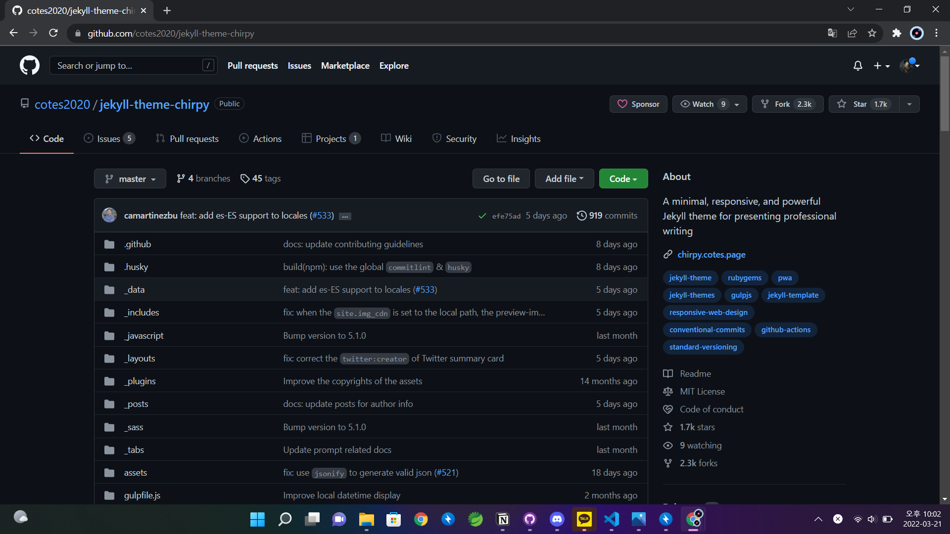Image resolution: width=950 pixels, height=534 pixels.
Task: Click the Google Translate page icon
Action: (832, 33)
